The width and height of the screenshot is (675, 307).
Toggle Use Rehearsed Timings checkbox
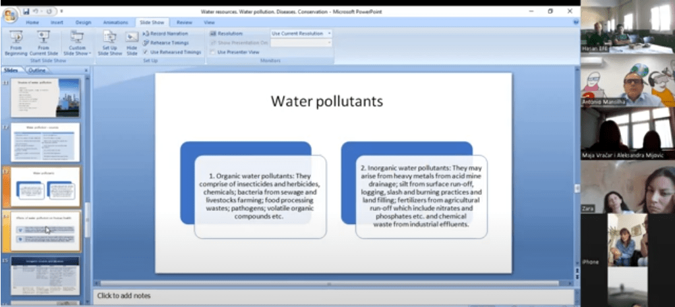click(x=146, y=51)
